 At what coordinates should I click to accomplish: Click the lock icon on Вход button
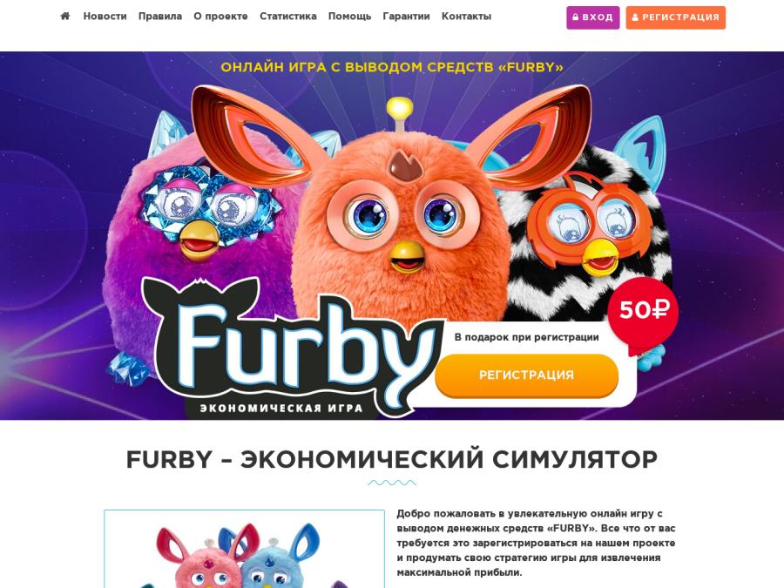tap(576, 17)
